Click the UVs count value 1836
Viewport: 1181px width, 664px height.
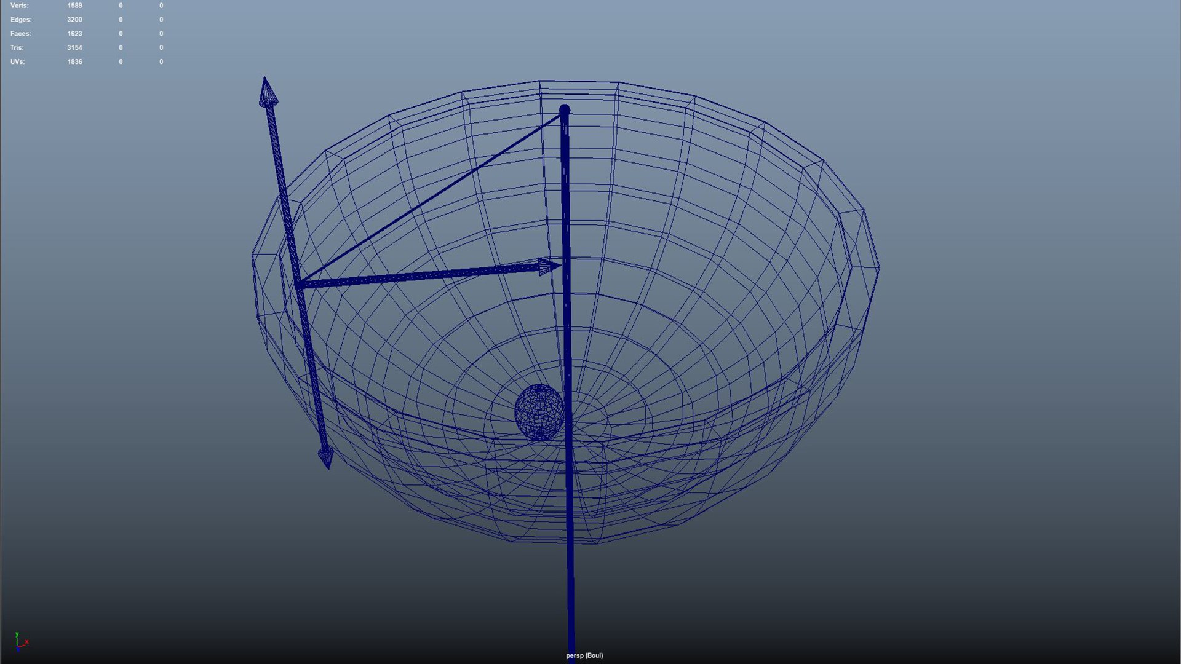coord(74,62)
